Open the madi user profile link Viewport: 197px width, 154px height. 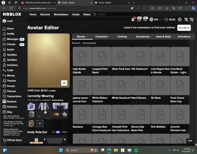7,21
